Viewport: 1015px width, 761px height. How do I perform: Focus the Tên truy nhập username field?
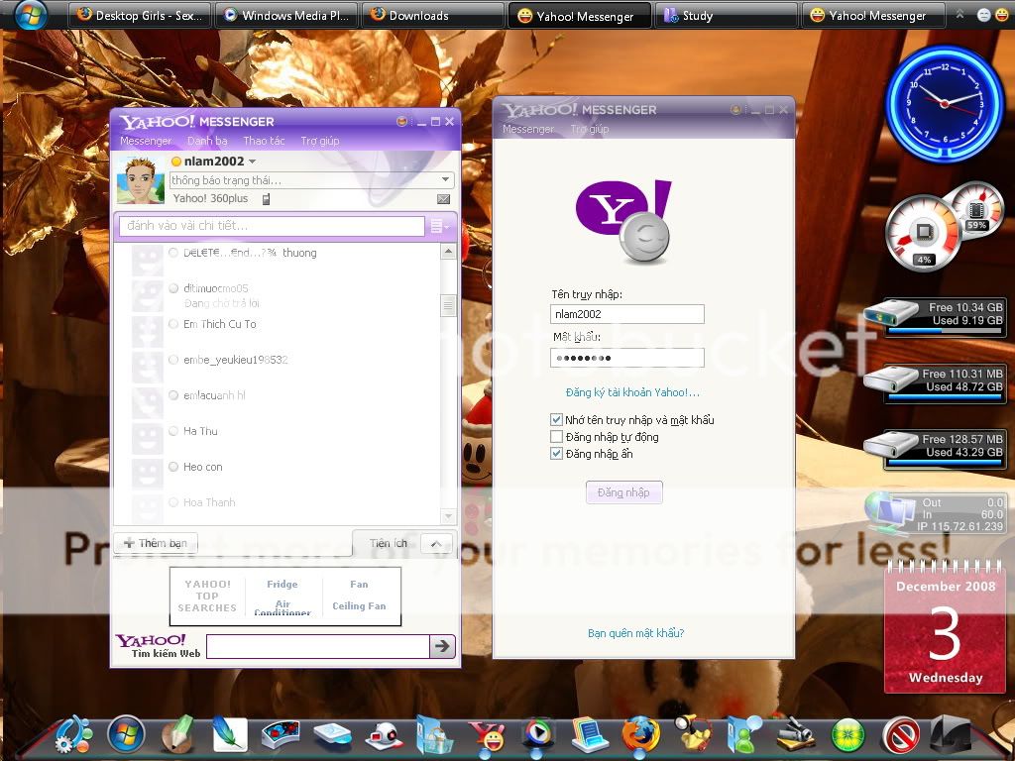(x=627, y=314)
